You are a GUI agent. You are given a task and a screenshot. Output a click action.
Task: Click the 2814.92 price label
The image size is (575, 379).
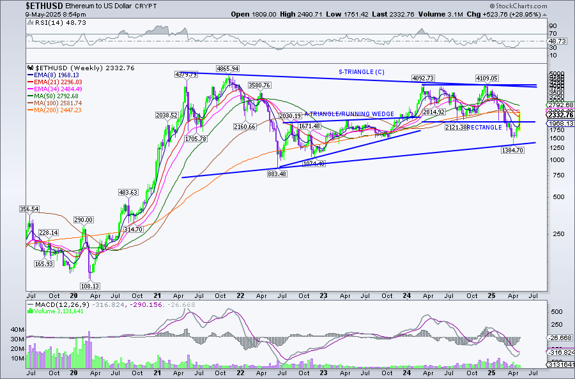434,112
